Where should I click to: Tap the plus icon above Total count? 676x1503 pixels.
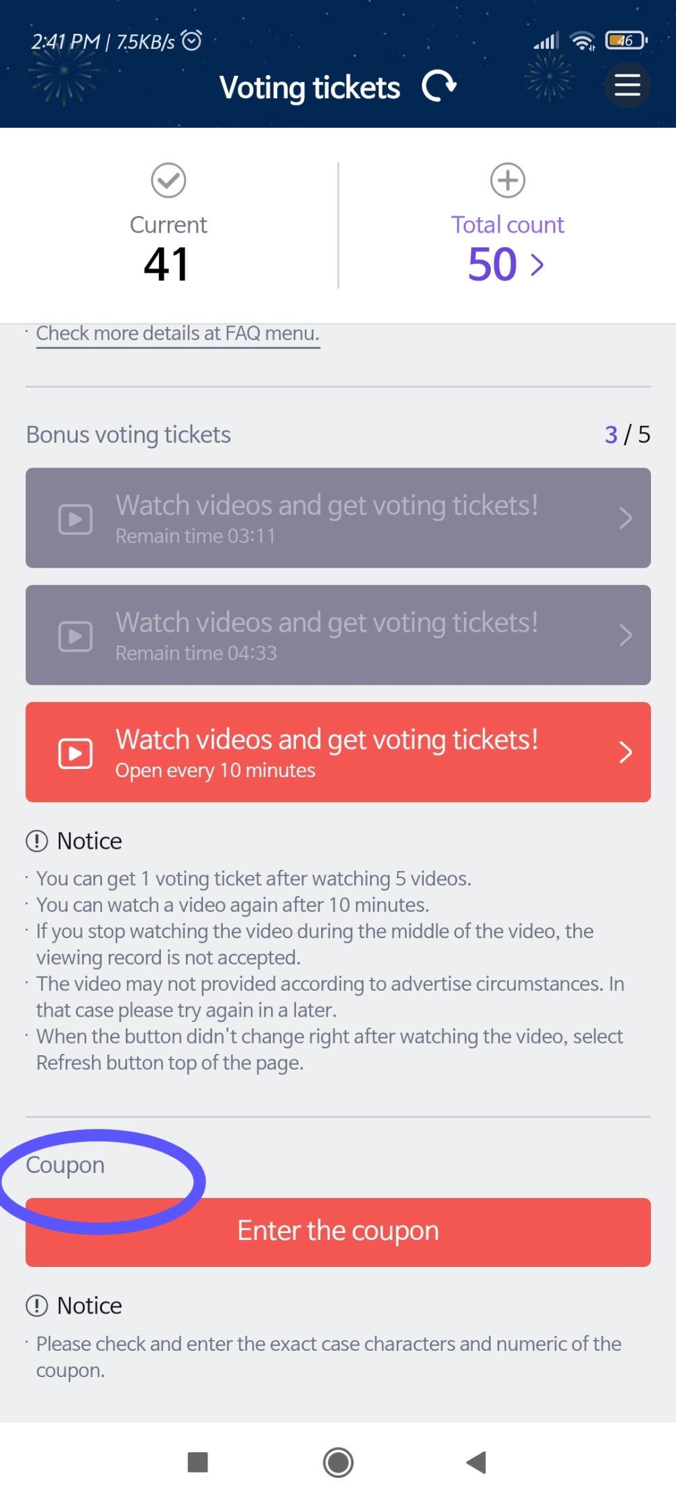point(507,181)
